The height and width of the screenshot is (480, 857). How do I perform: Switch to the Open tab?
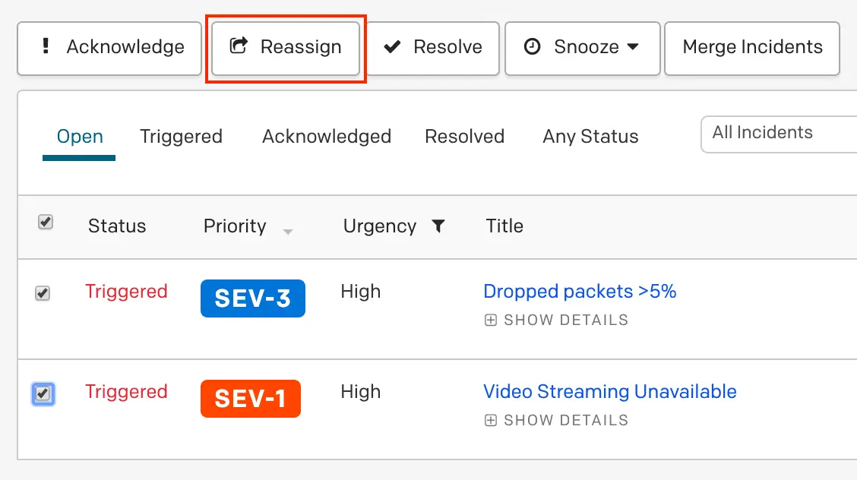pos(80,137)
